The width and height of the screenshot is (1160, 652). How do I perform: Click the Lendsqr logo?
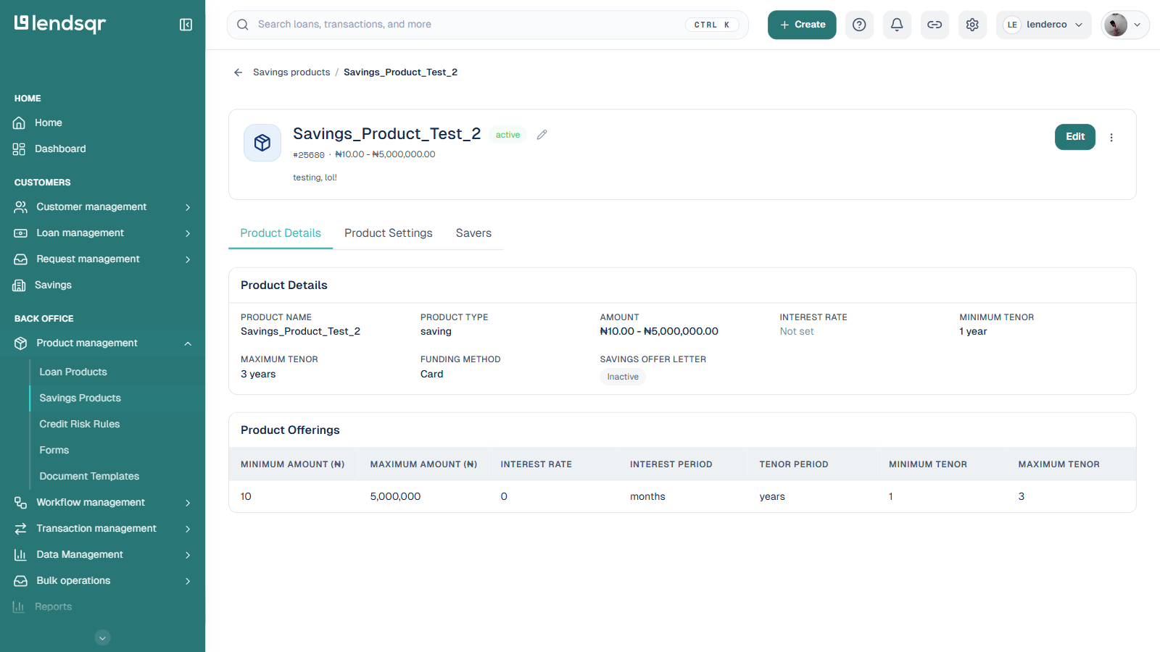[60, 24]
